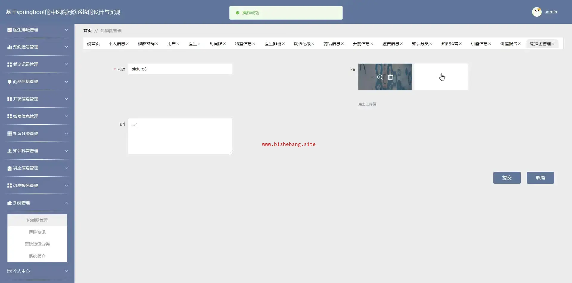Expand the 就诊记录管理 menu chevron
This screenshot has height=283, width=572.
click(x=66, y=64)
